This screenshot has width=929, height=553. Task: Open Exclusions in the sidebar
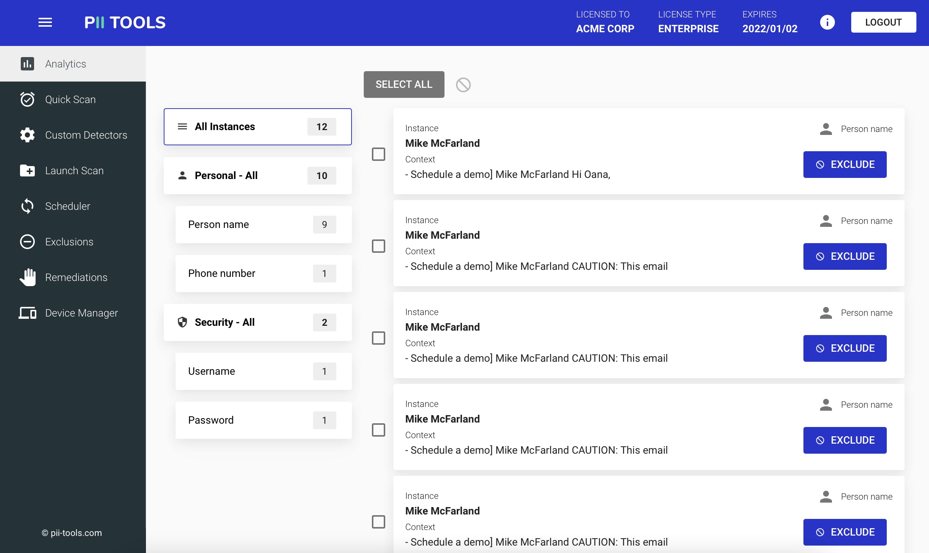tap(69, 242)
